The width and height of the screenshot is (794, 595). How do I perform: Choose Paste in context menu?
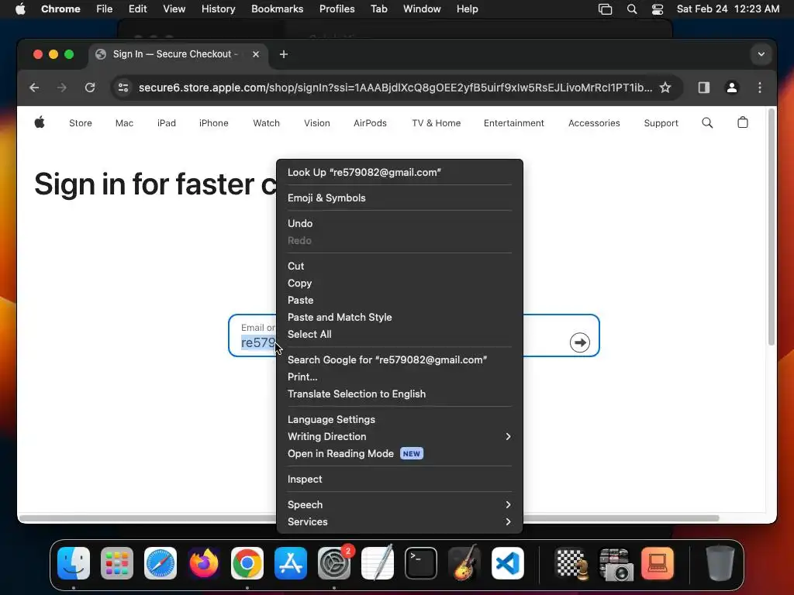tap(399, 300)
